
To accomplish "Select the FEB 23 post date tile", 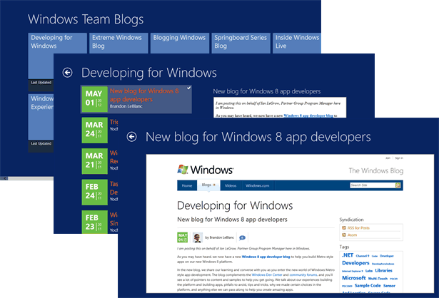I will point(95,222).
